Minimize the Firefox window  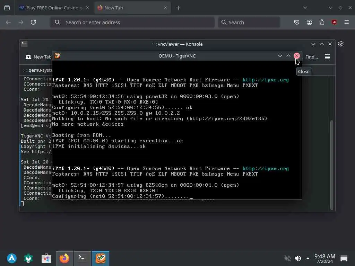(330, 8)
